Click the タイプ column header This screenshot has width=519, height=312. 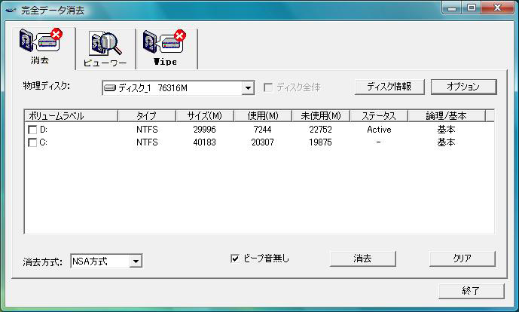(x=147, y=116)
